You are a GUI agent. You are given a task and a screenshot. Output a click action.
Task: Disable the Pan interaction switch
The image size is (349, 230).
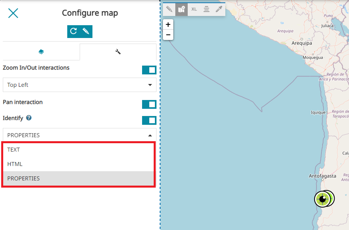tap(149, 104)
